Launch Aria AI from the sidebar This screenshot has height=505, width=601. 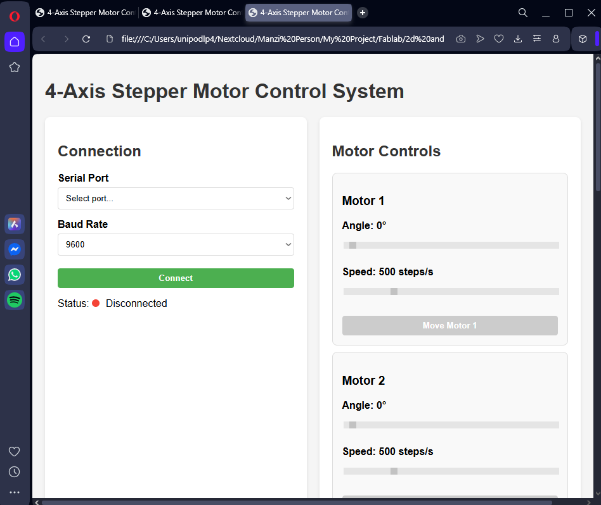[15, 224]
